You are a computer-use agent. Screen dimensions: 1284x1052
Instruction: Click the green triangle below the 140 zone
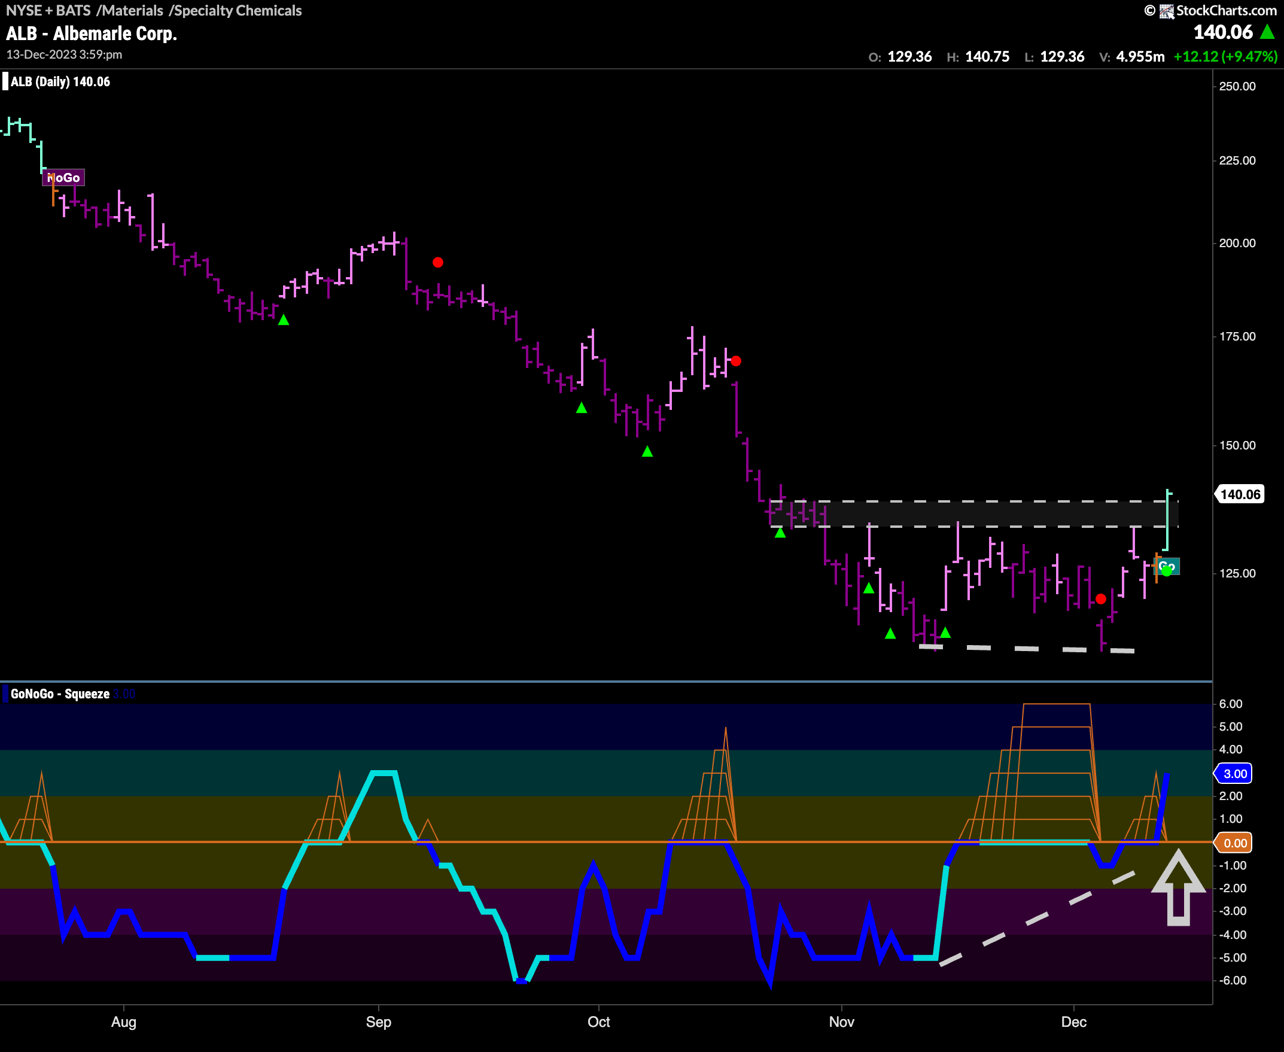click(x=780, y=533)
